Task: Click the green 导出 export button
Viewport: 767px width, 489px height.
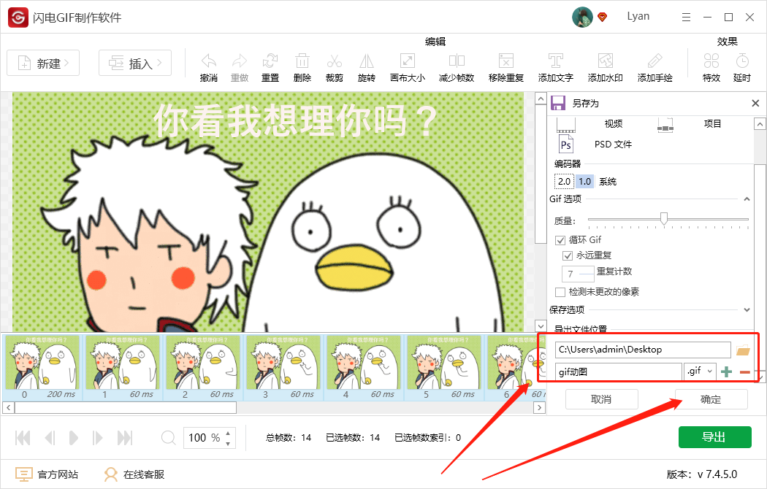Action: (714, 436)
